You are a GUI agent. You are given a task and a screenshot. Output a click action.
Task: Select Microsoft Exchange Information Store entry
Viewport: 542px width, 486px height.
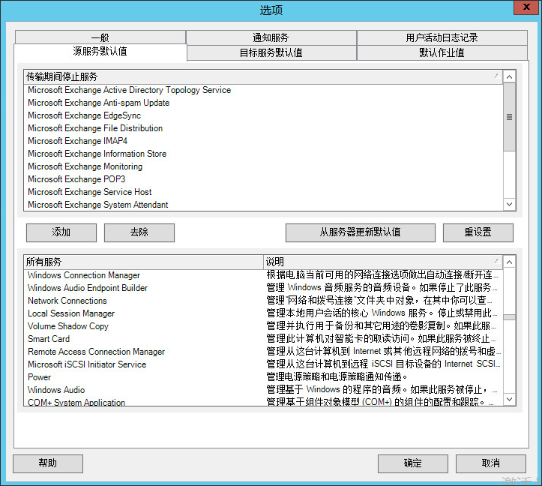pyautogui.click(x=97, y=154)
